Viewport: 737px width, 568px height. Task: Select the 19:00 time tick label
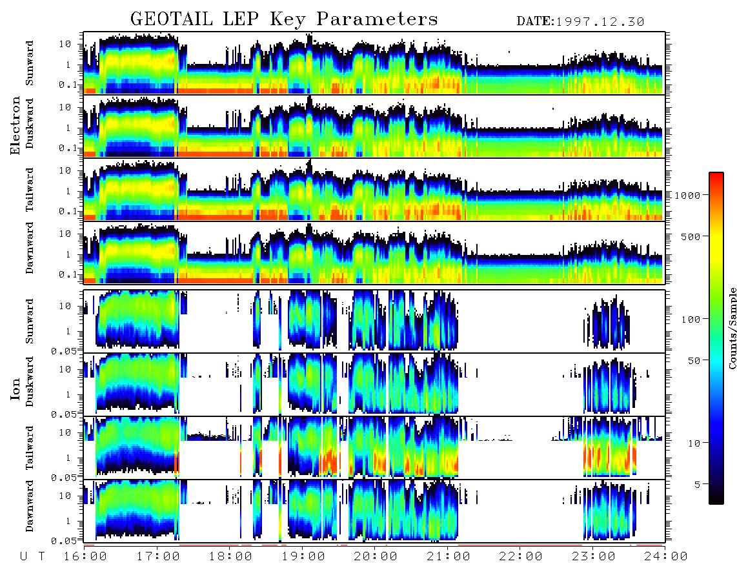pos(303,556)
